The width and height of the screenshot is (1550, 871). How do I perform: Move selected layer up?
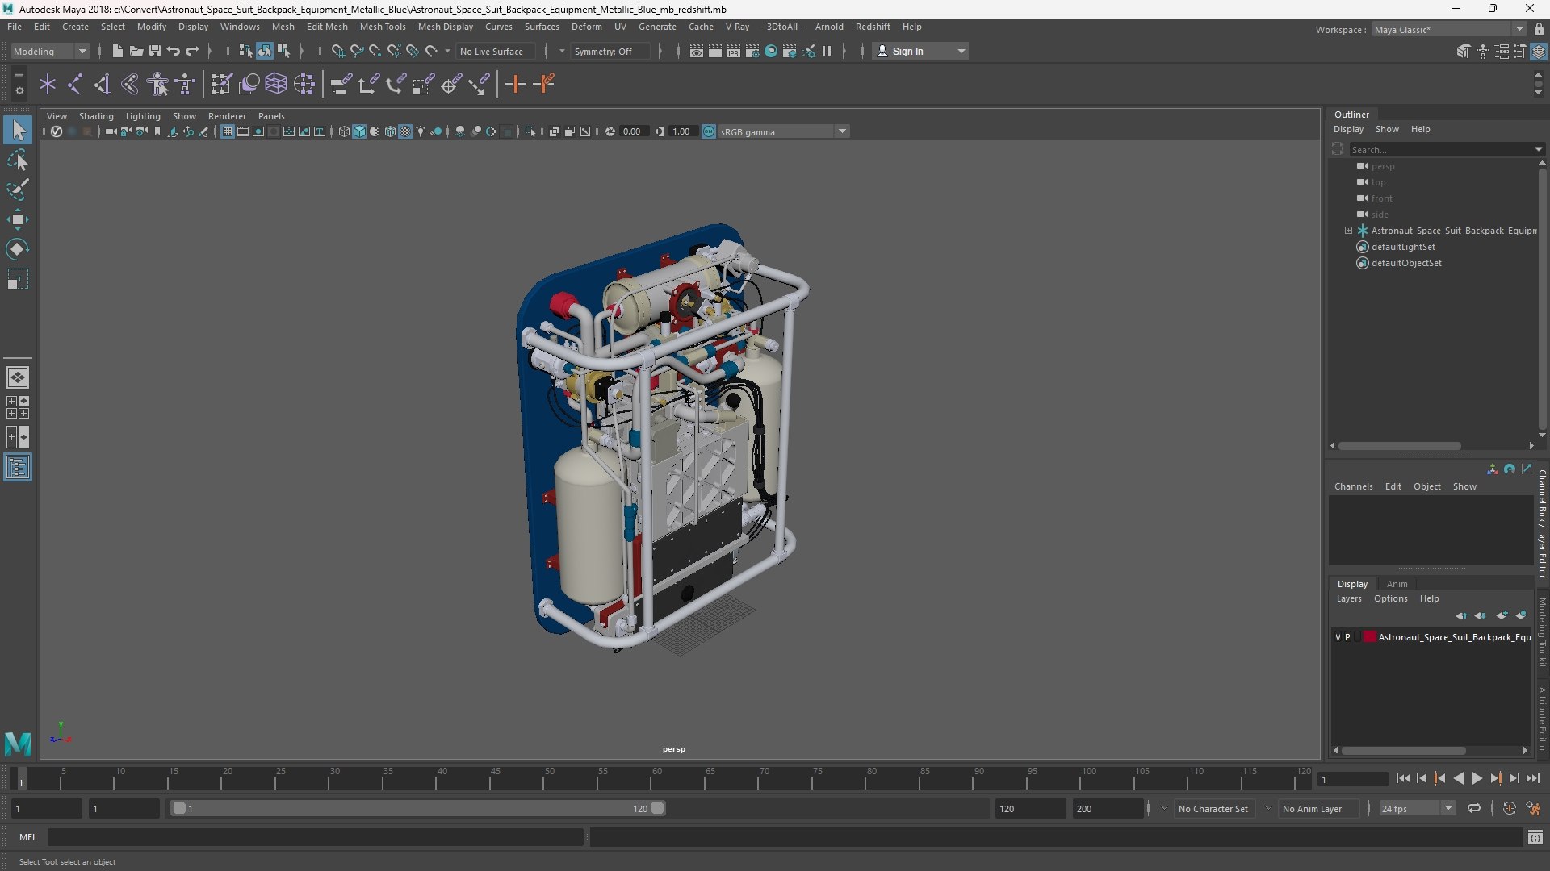coord(1461,615)
